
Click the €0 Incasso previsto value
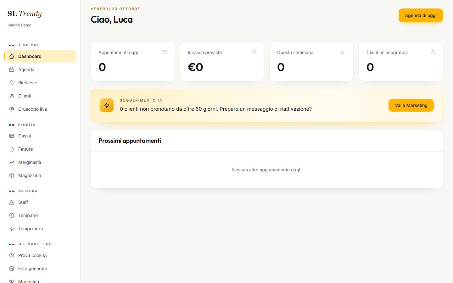pyautogui.click(x=195, y=67)
